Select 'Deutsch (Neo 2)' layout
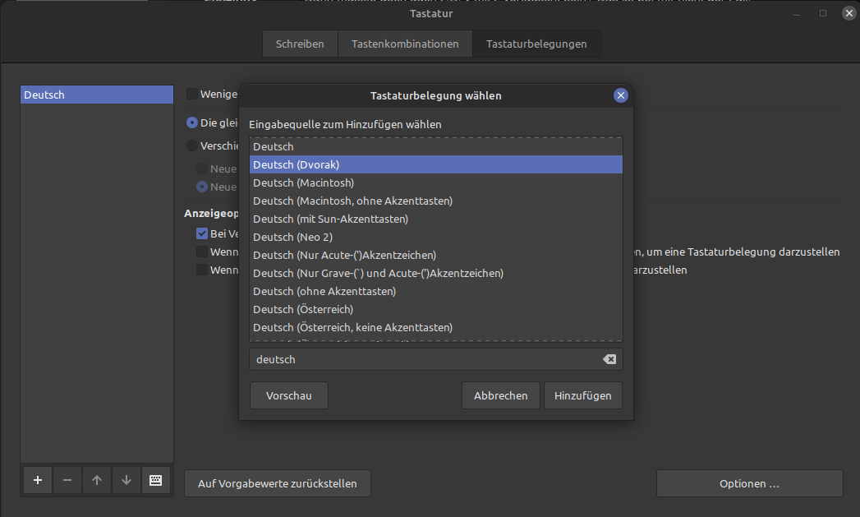The image size is (860, 517). 436,237
